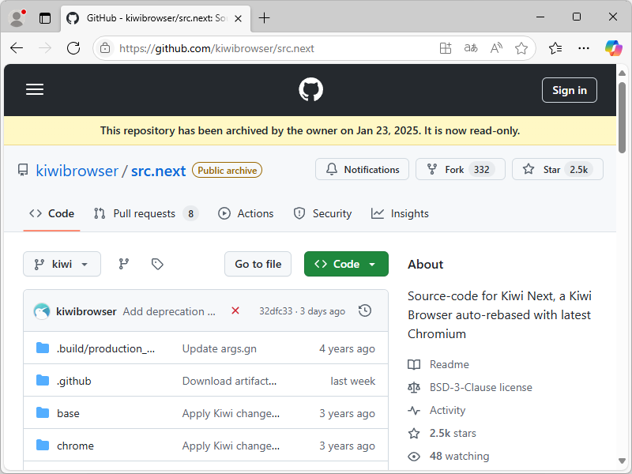This screenshot has width=632, height=474.
Task: Refresh the page
Action: click(x=73, y=48)
